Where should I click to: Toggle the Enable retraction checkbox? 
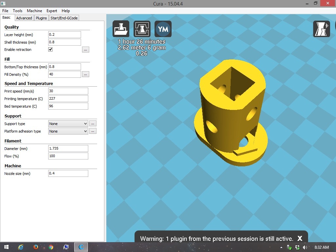pos(50,50)
